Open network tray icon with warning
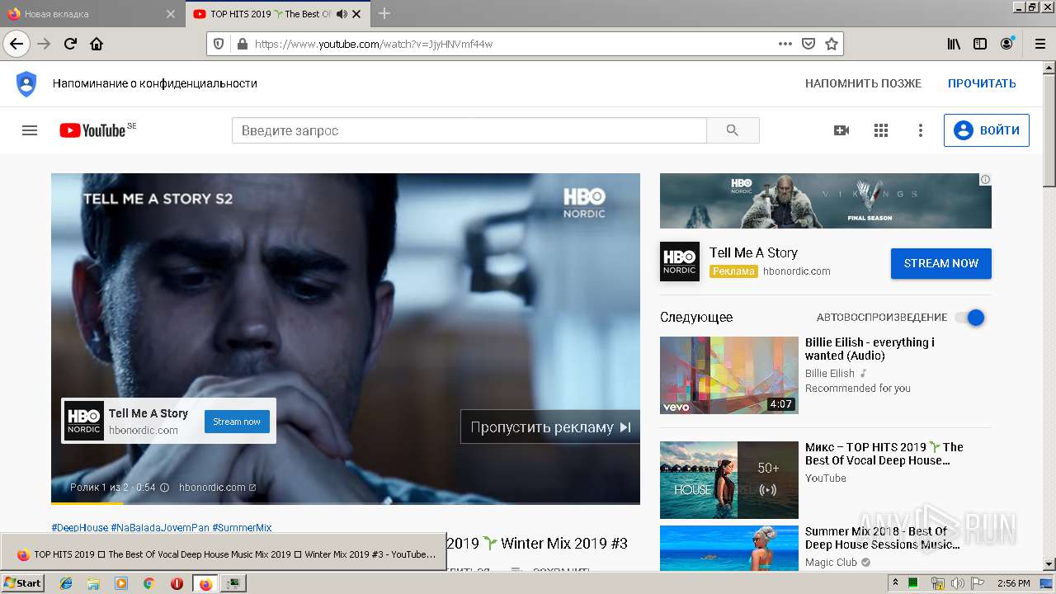This screenshot has height=594, width=1056. click(x=936, y=583)
